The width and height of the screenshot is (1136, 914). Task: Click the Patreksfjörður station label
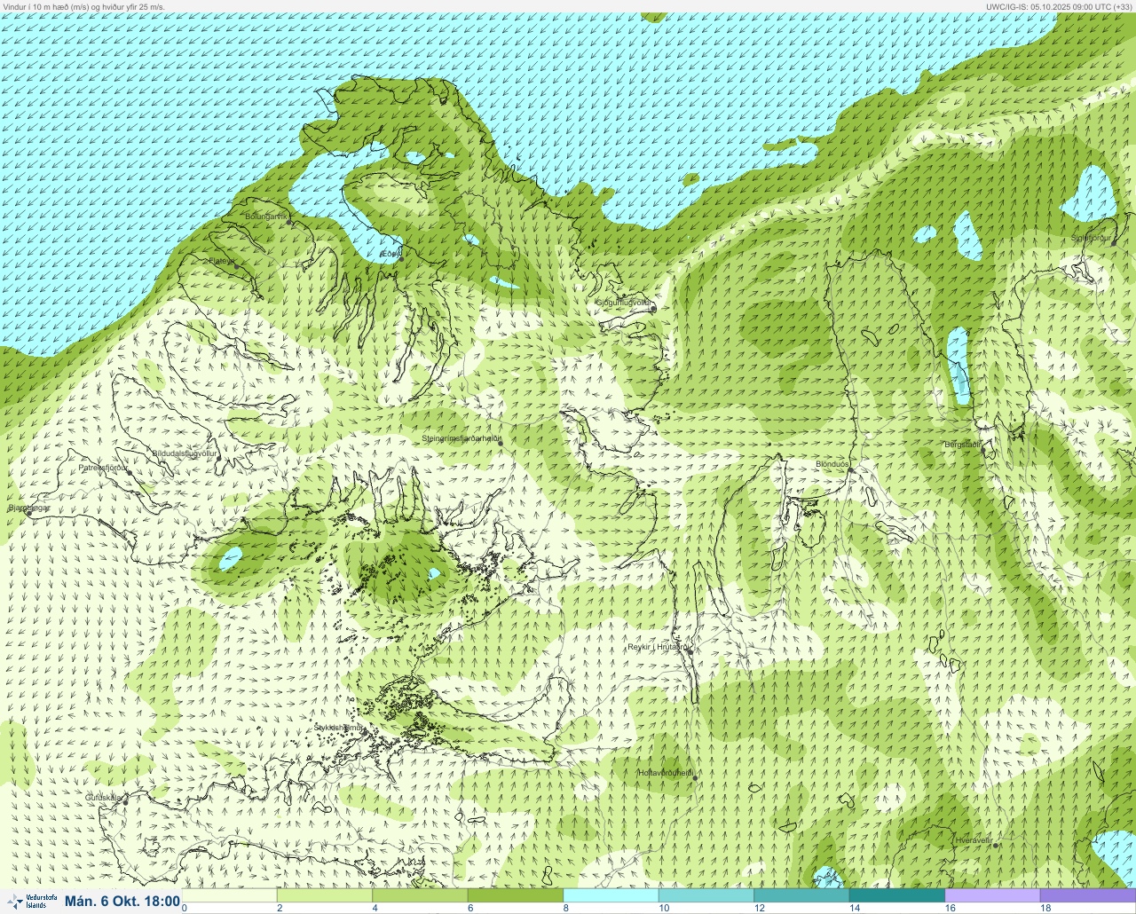pyautogui.click(x=104, y=467)
